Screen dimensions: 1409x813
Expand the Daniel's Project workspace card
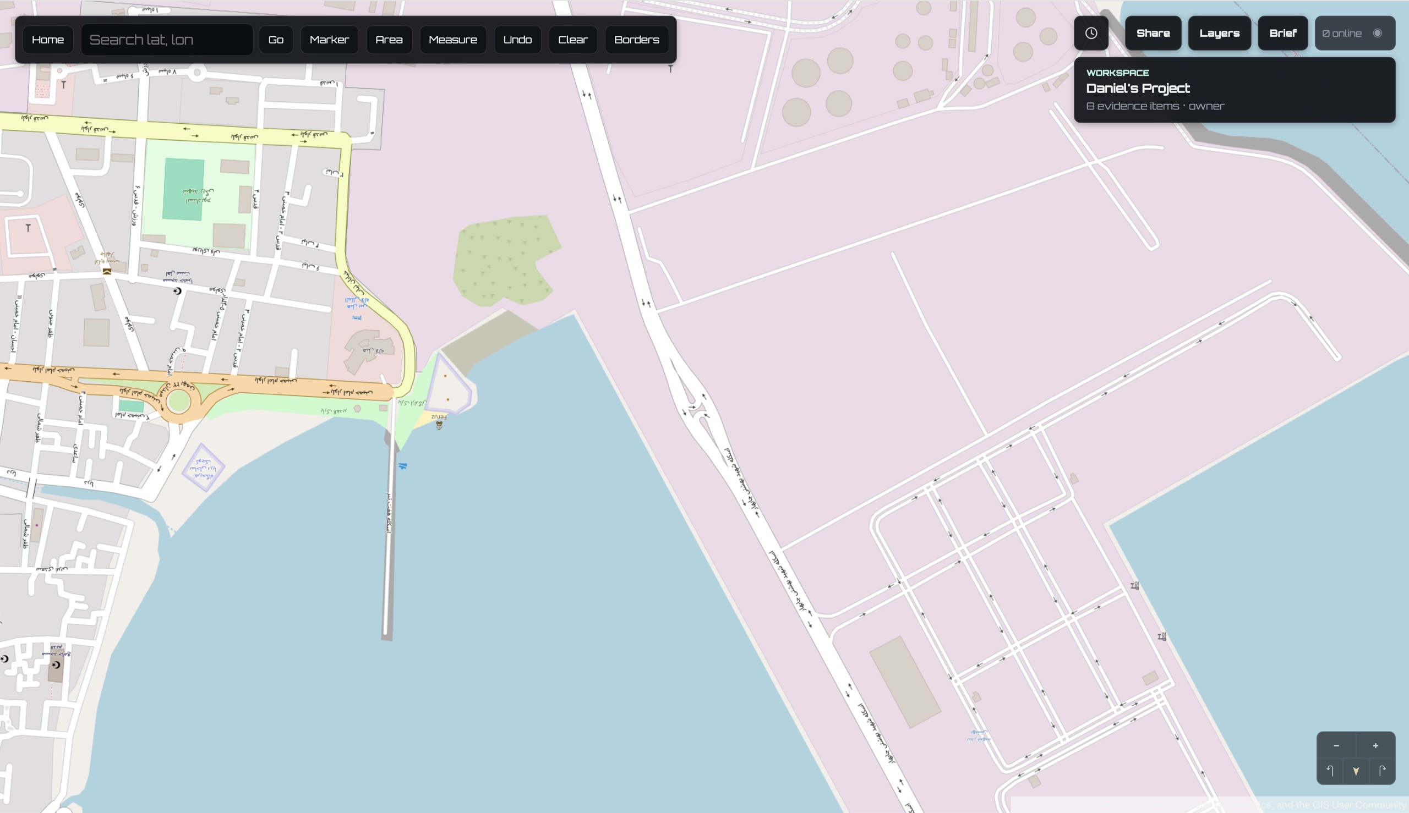pyautogui.click(x=1234, y=90)
